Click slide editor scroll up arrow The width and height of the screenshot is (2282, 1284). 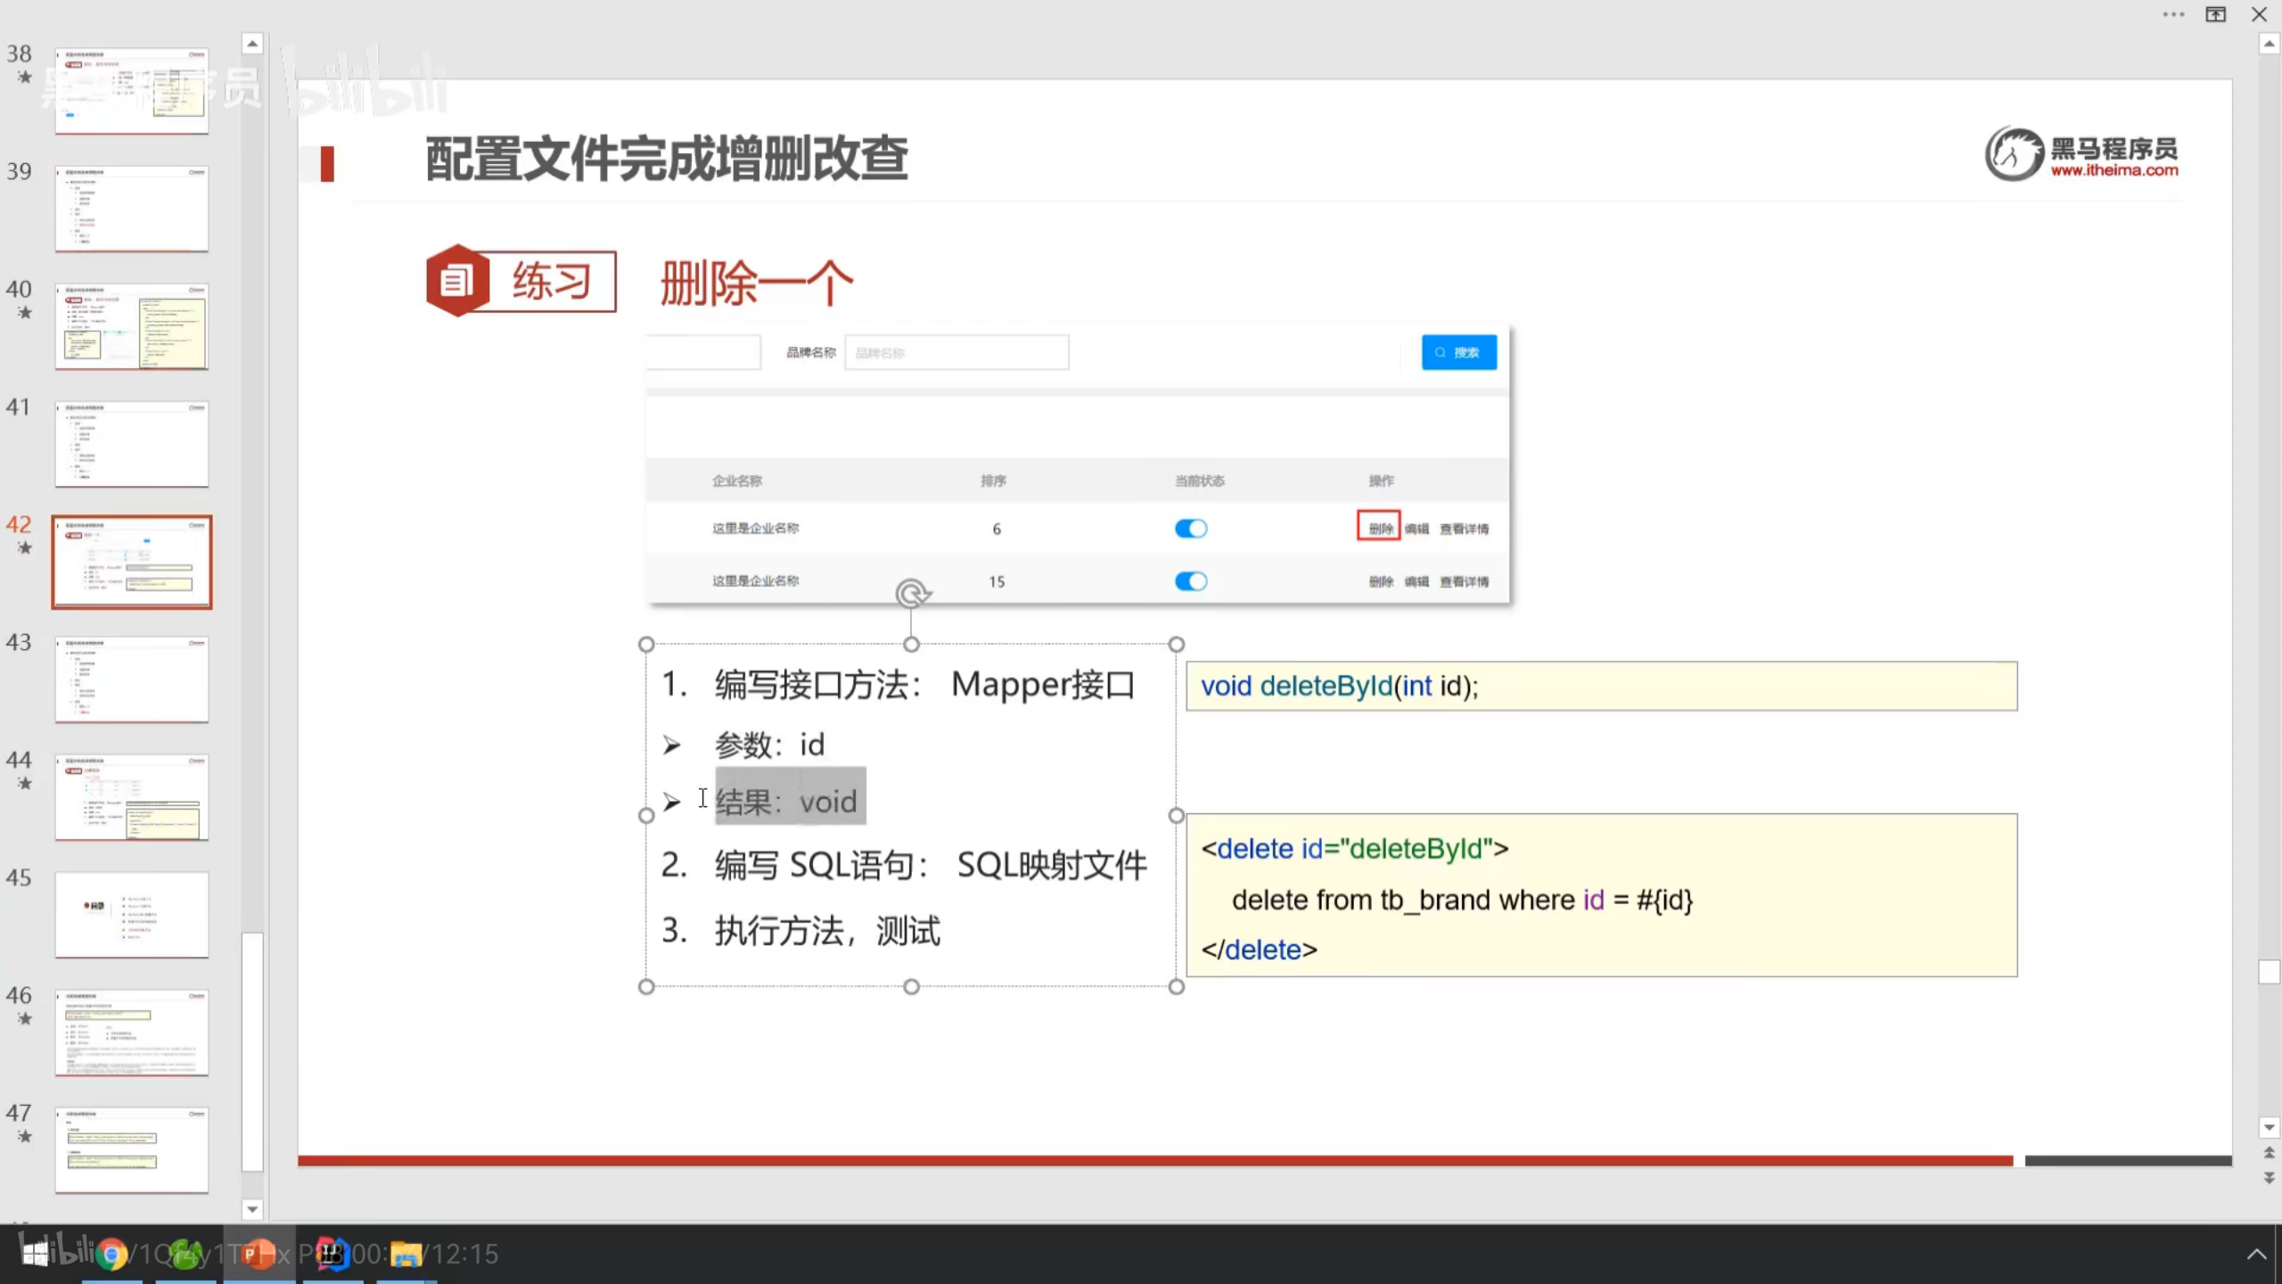(2270, 43)
